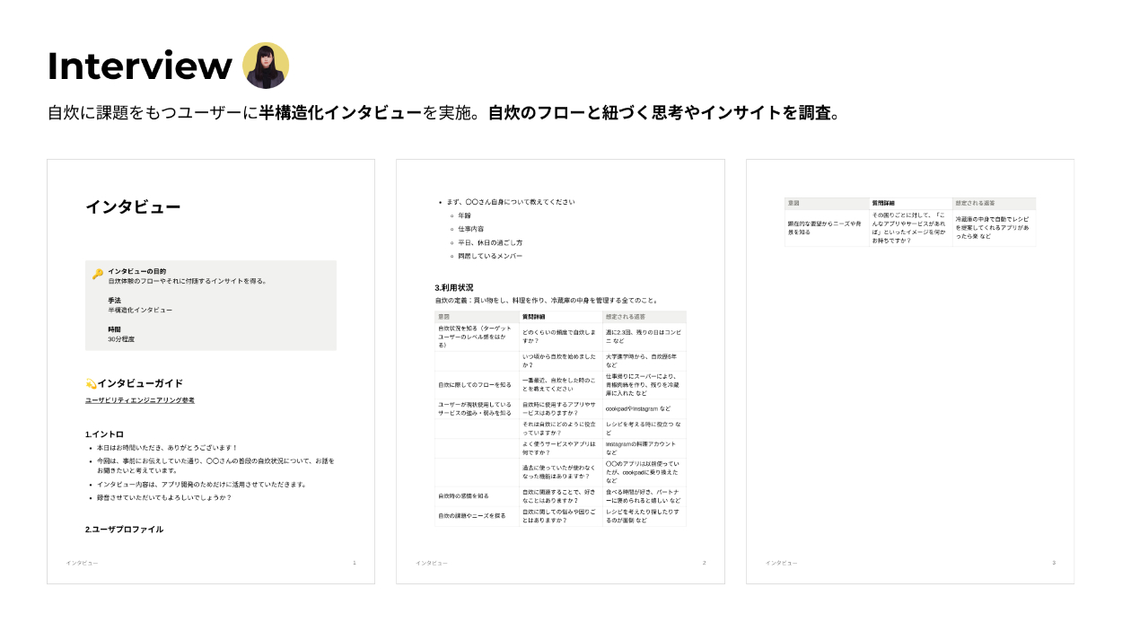
Task: Select the second page with the 利用状況 table
Action: coord(560,371)
